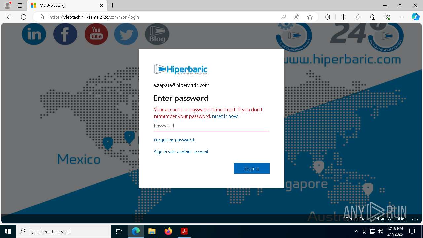Viewport: 423px width, 238px height.
Task: Click the a.zapata@hiperbaric.com email text
Action: [181, 85]
